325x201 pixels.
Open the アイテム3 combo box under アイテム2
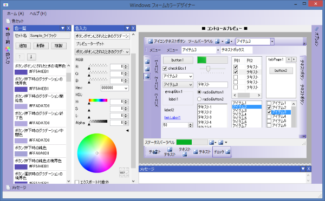(x=178, y=85)
